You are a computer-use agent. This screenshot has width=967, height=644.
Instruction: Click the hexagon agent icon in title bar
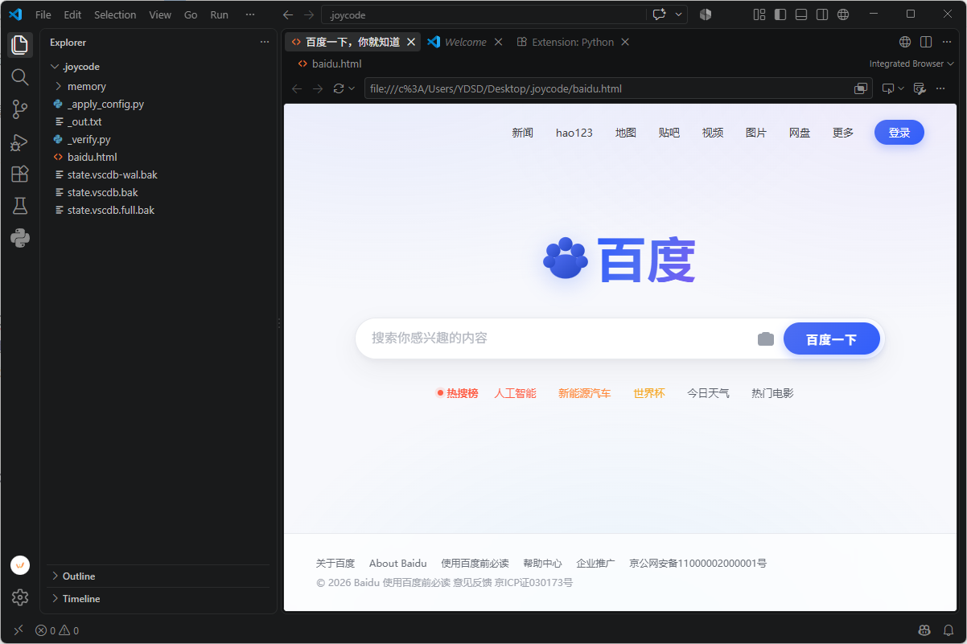click(706, 14)
